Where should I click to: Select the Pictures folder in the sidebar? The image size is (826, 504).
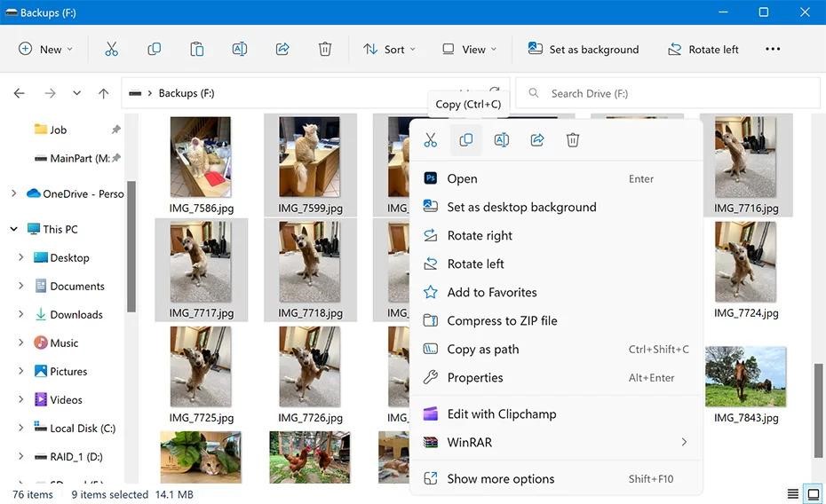coord(60,371)
